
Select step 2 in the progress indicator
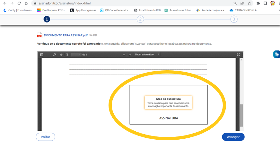140,19
